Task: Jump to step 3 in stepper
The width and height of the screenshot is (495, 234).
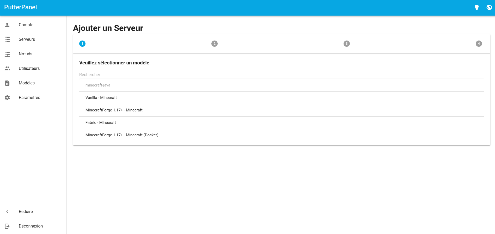Action: coord(346,44)
